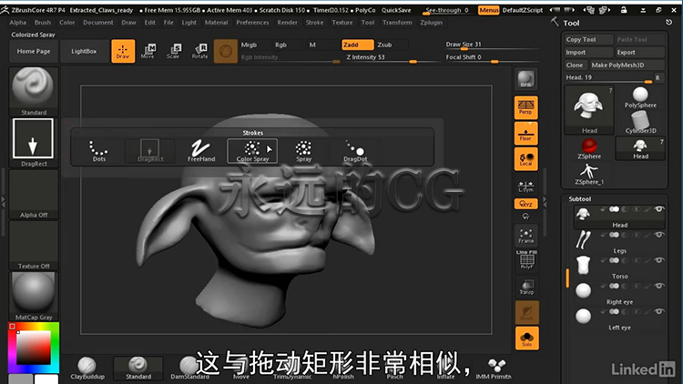Open the DragRect stroke selector
Image resolution: width=683 pixels, height=384 pixels.
coord(34,142)
